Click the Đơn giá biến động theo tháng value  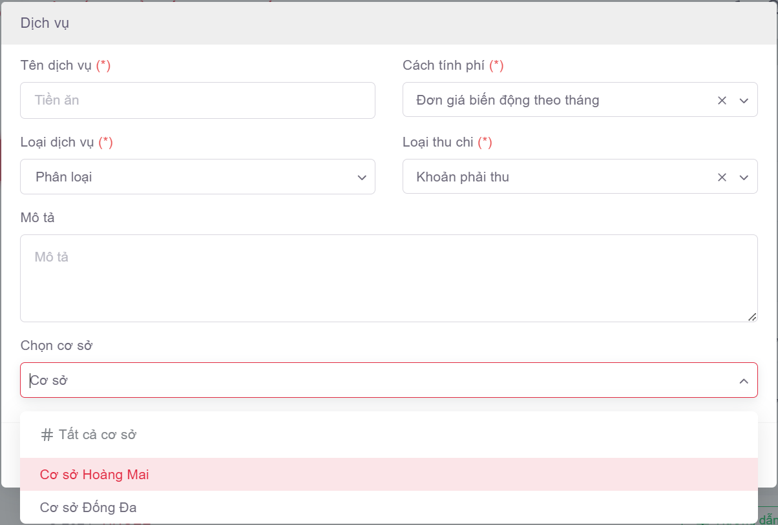[x=508, y=100]
